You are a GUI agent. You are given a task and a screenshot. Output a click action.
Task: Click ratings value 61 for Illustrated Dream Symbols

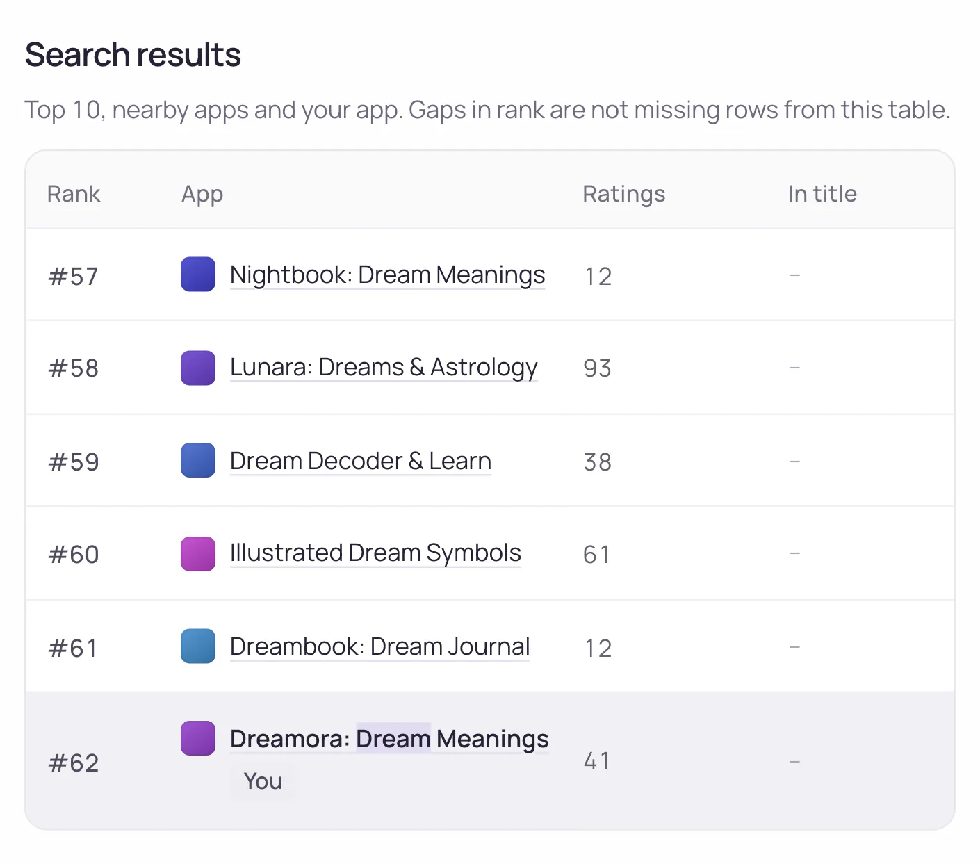596,555
